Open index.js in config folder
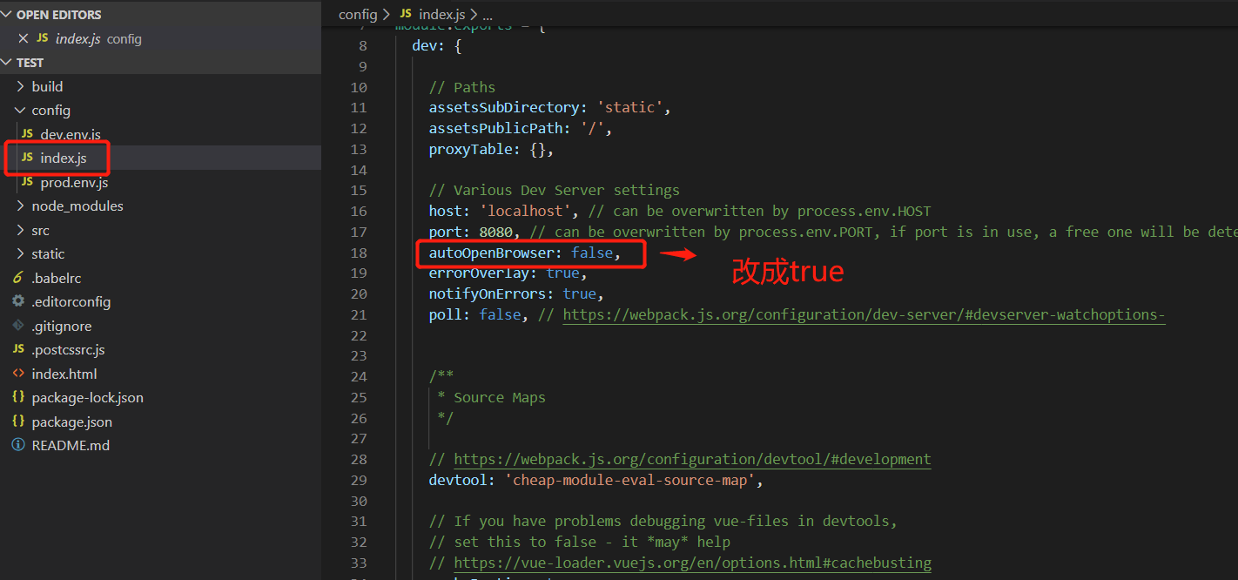Screen dimensions: 1238x580 (x=64, y=158)
